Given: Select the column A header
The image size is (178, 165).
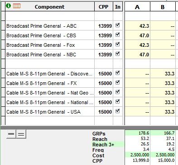Looking at the screenshot, I should 137,7.
